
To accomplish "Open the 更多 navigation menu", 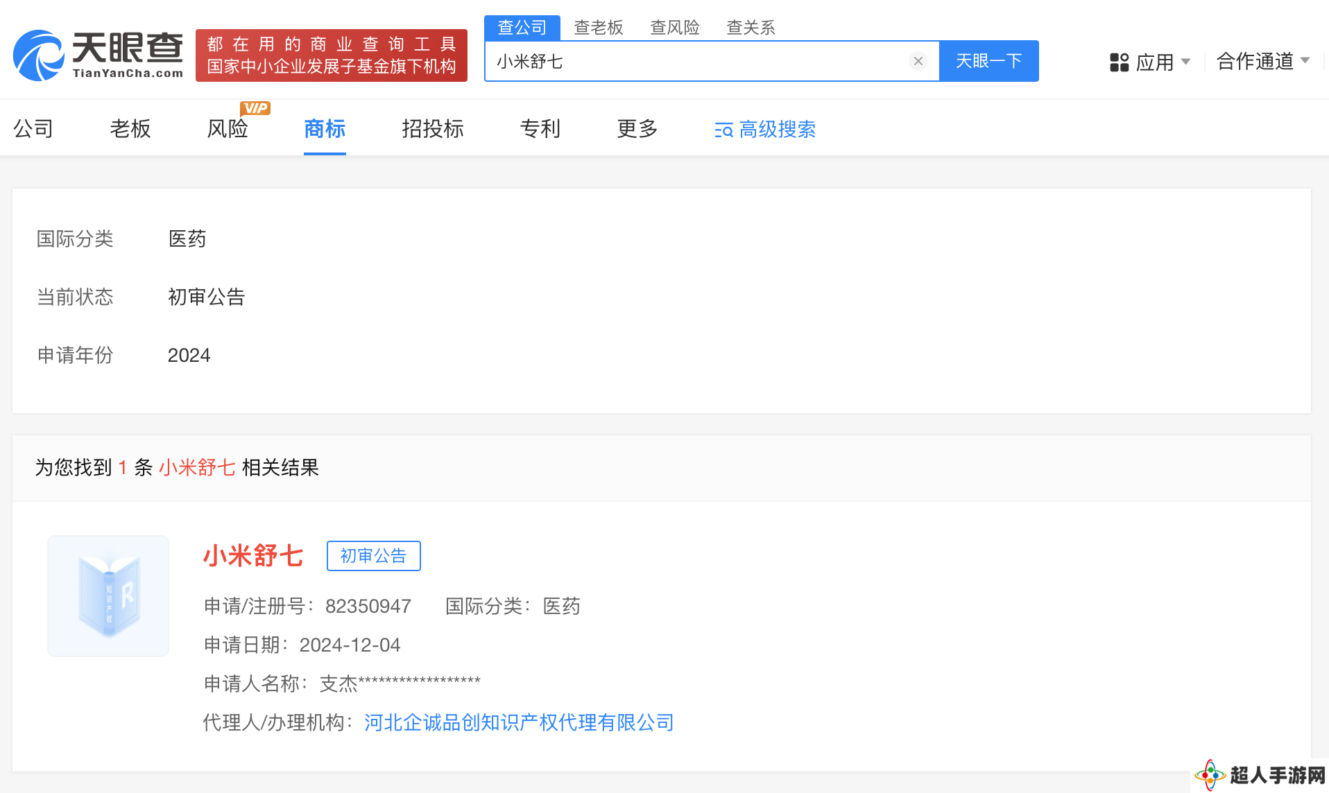I will 637,128.
